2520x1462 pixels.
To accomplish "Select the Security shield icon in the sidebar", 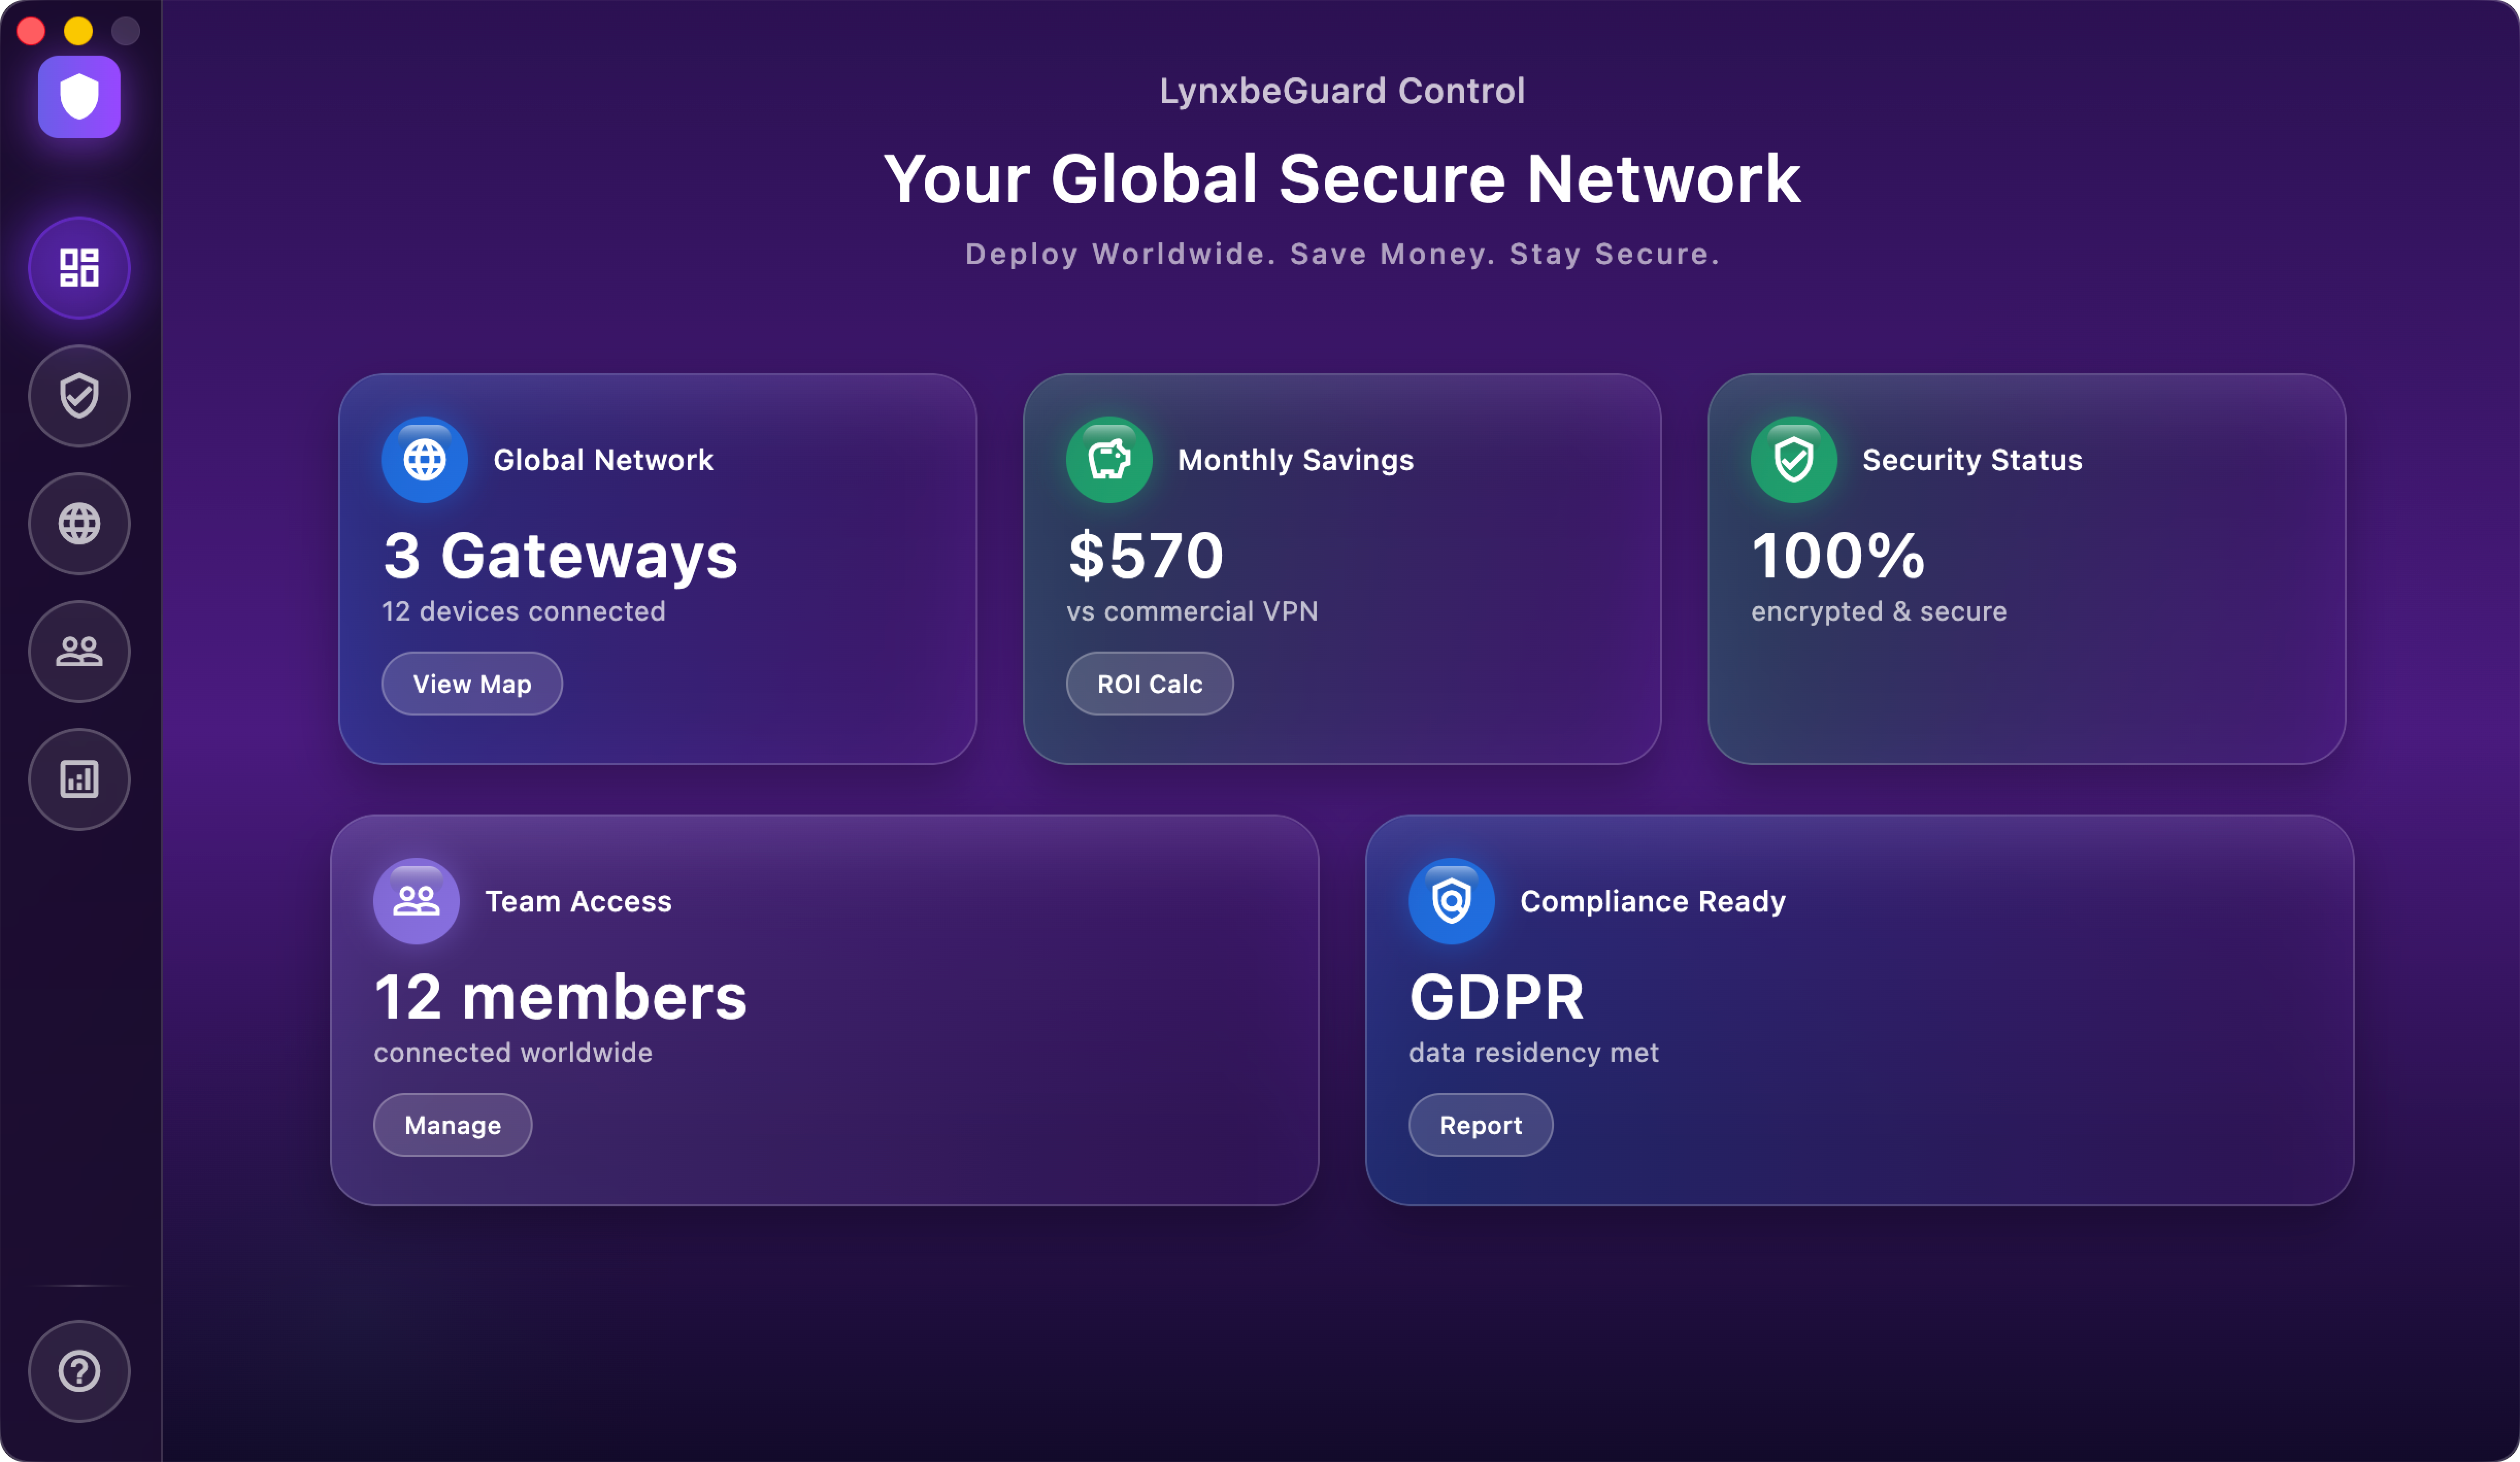I will coord(79,395).
